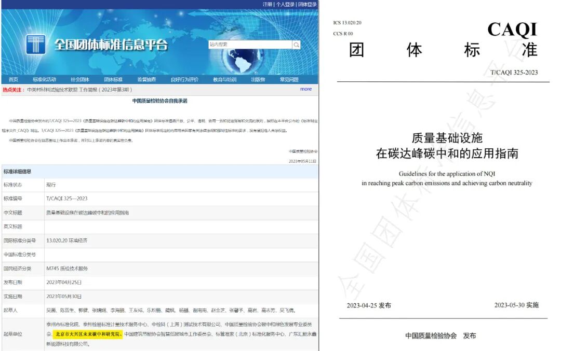Select the 社会团体 nav item
561x351 pixels.
79,79
